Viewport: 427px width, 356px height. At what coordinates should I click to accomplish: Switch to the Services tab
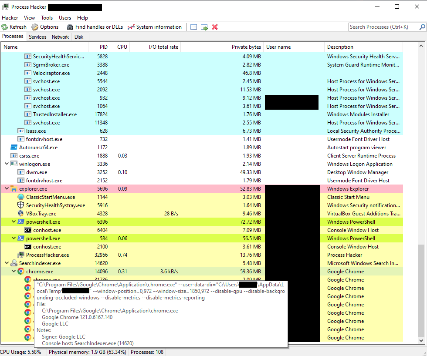(37, 37)
